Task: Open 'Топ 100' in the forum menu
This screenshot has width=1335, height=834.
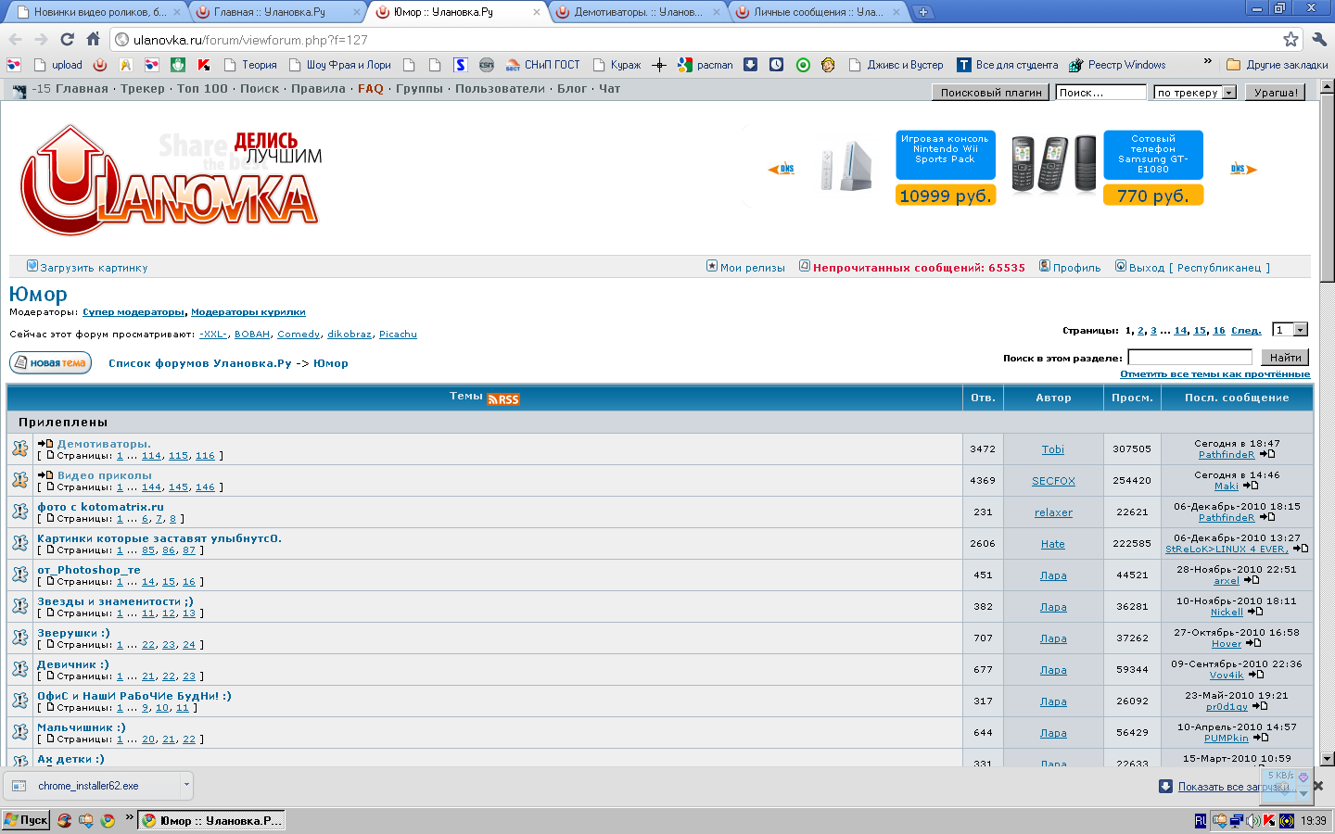Action: click(x=202, y=89)
